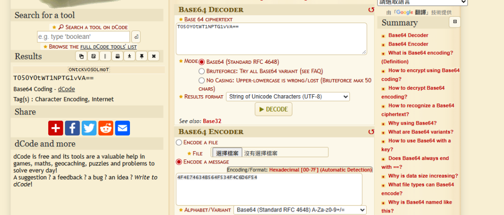The width and height of the screenshot is (504, 215).
Task: Open Results format dropdown
Action: [x=287, y=96]
